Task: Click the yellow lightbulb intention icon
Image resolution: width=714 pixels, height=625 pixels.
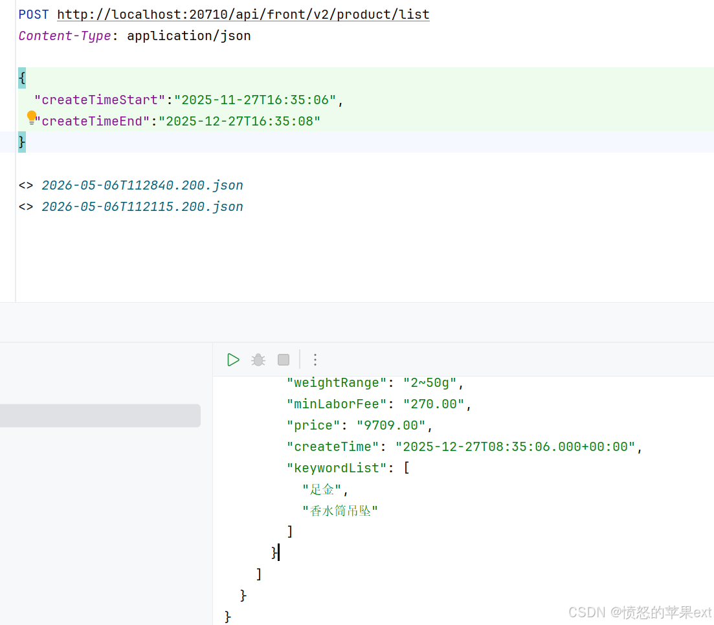Action: pos(32,118)
